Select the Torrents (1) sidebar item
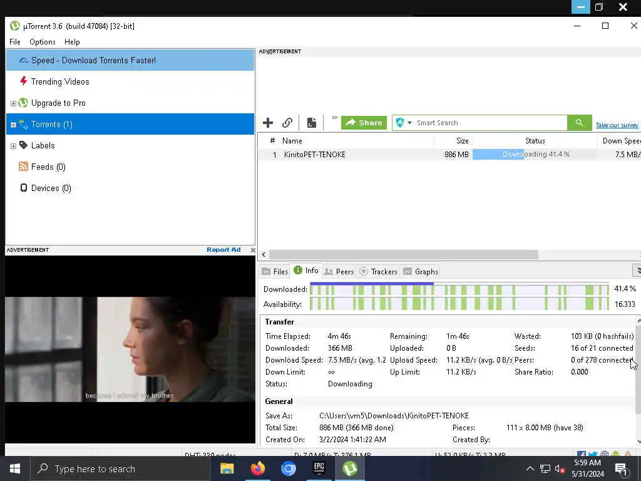The image size is (641, 481). pos(130,124)
